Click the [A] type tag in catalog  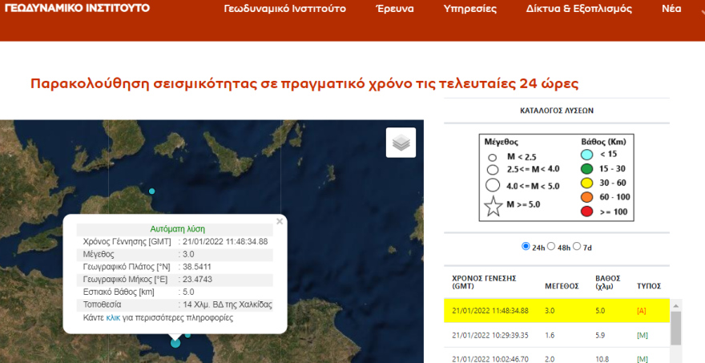click(x=642, y=311)
